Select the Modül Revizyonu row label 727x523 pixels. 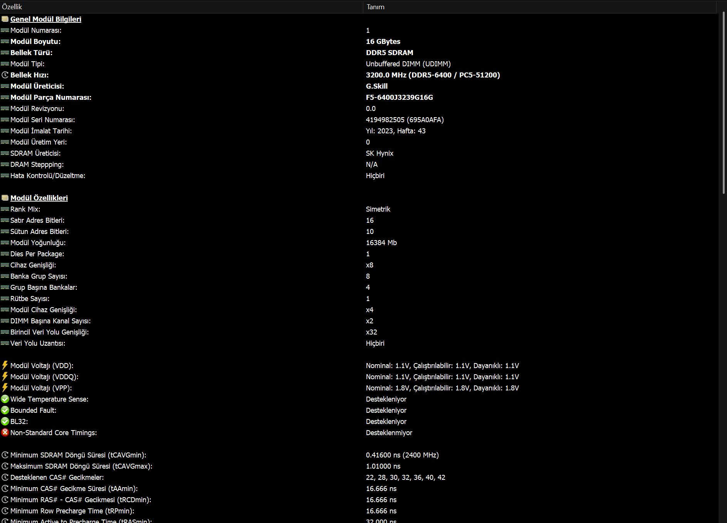coord(37,108)
